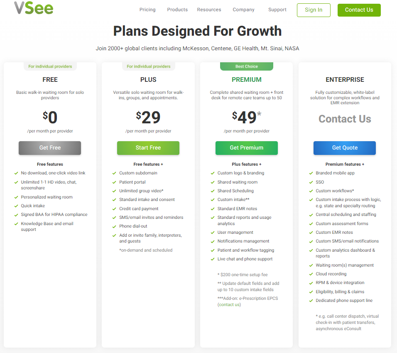Open the Products navigation menu
This screenshot has width=397, height=353.
pyautogui.click(x=177, y=10)
